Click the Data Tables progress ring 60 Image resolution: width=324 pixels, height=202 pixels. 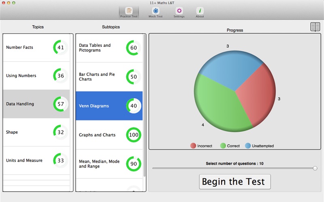(x=134, y=48)
